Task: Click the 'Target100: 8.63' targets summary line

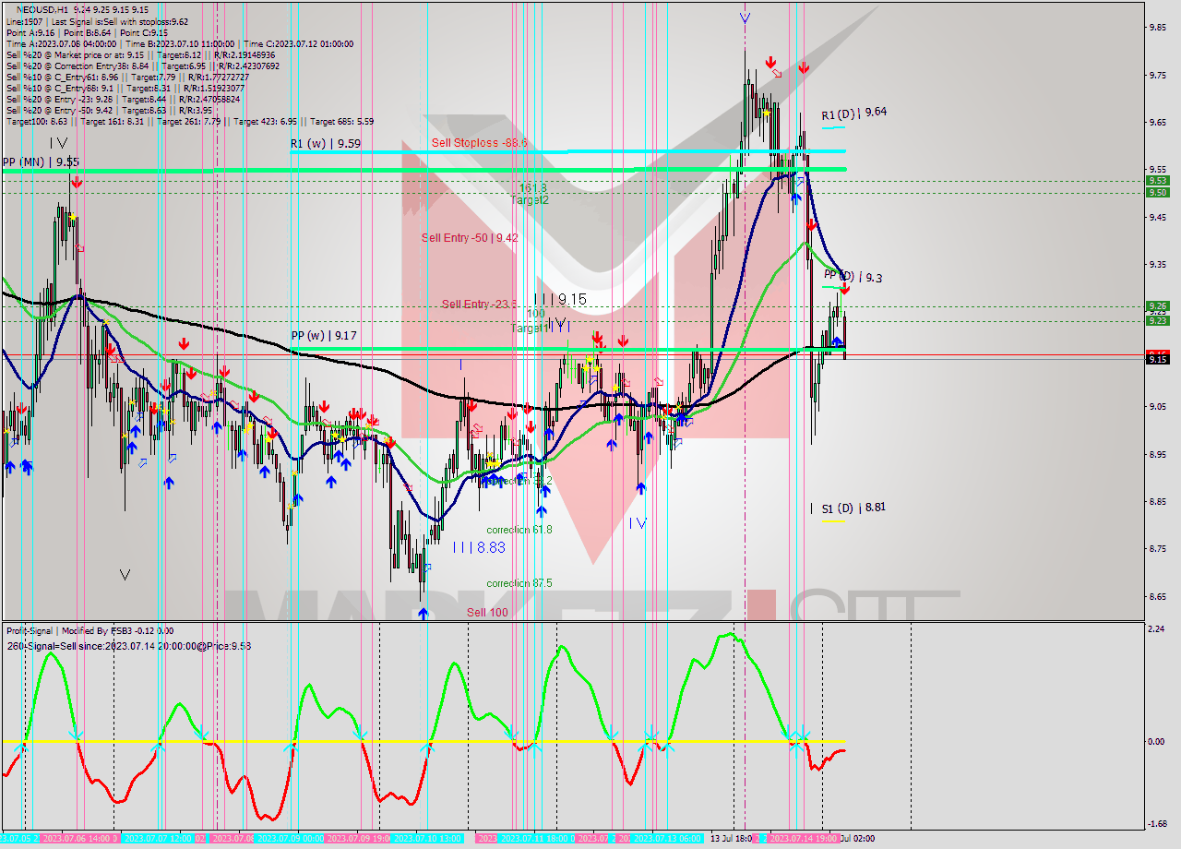Action: tap(189, 121)
